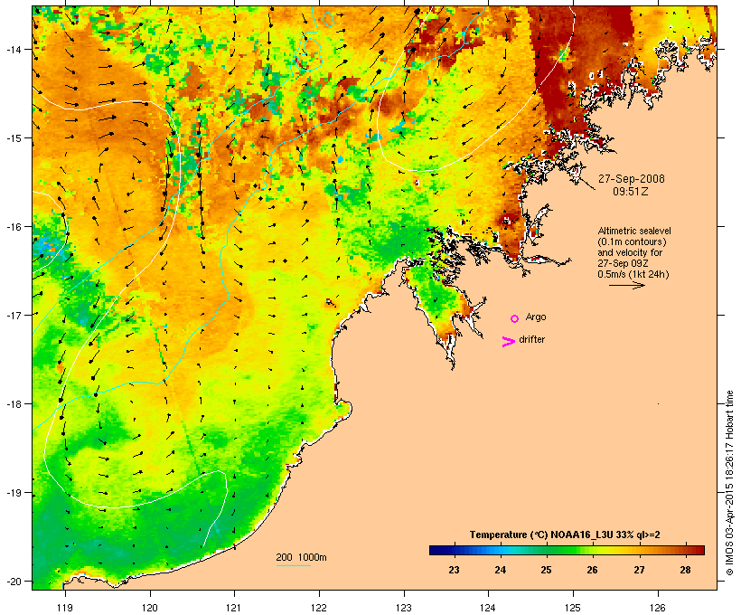
Task: Click the '126' longitude axis label
Action: [657, 608]
